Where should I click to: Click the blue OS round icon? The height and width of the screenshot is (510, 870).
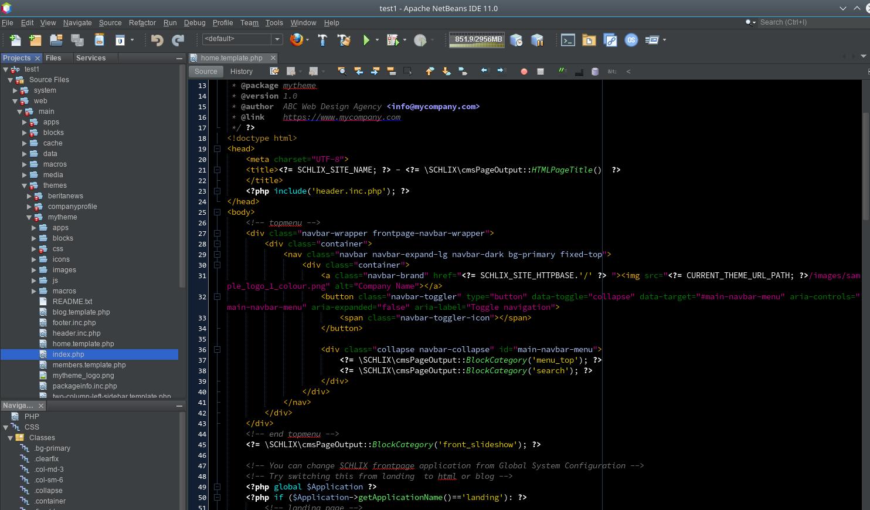(x=631, y=40)
